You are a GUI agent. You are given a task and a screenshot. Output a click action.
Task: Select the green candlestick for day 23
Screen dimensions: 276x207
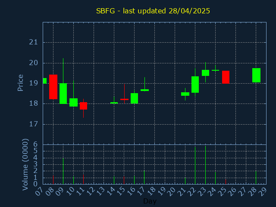205,73
